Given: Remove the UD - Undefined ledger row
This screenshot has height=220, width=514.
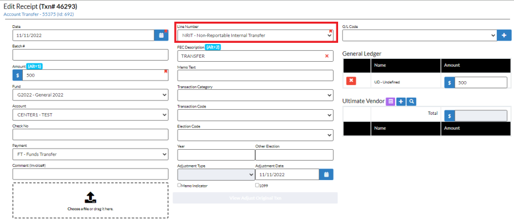Looking at the screenshot, I should click(351, 81).
